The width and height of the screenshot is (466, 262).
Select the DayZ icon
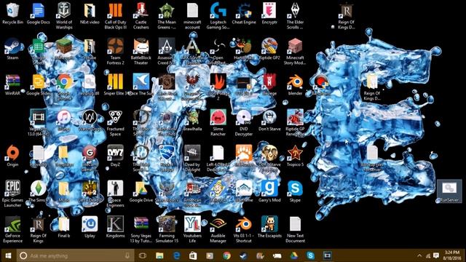click(x=115, y=156)
